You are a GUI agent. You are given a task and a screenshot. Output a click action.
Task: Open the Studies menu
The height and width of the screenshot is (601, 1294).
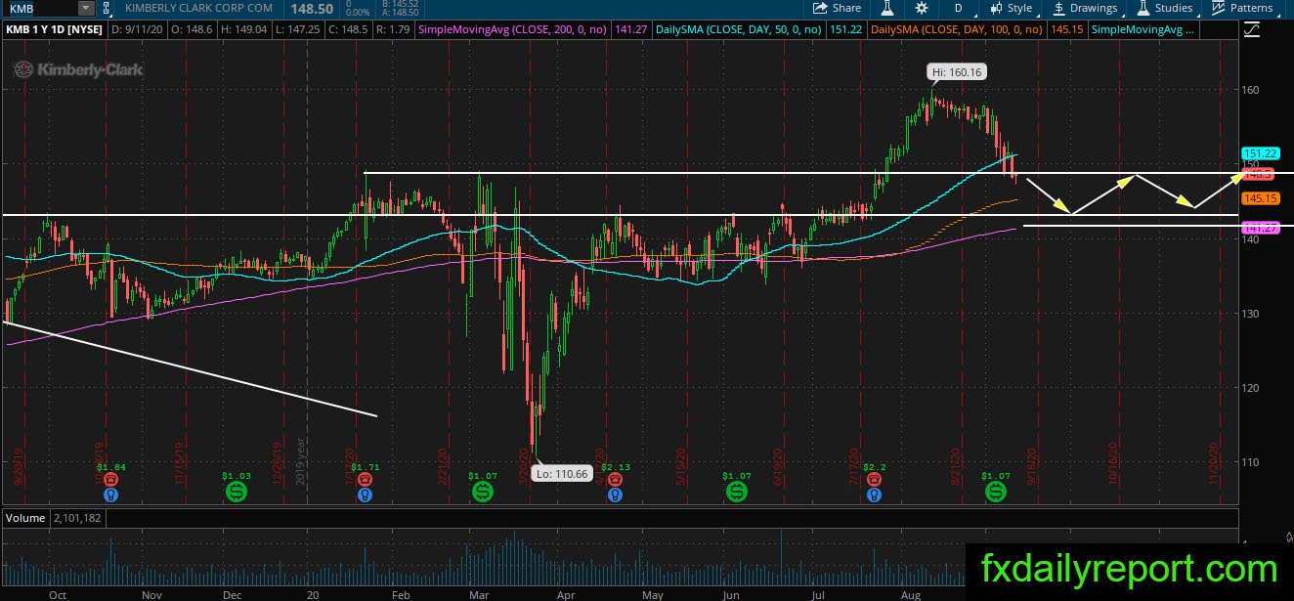point(1164,8)
